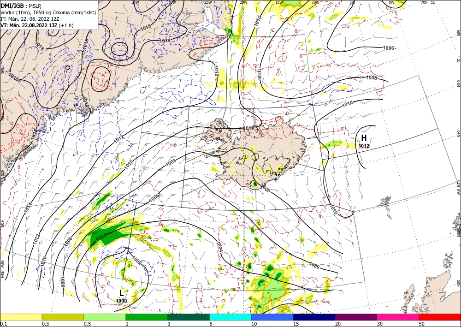Click the '1010' isobar label on northern Iceland

click(249, 128)
